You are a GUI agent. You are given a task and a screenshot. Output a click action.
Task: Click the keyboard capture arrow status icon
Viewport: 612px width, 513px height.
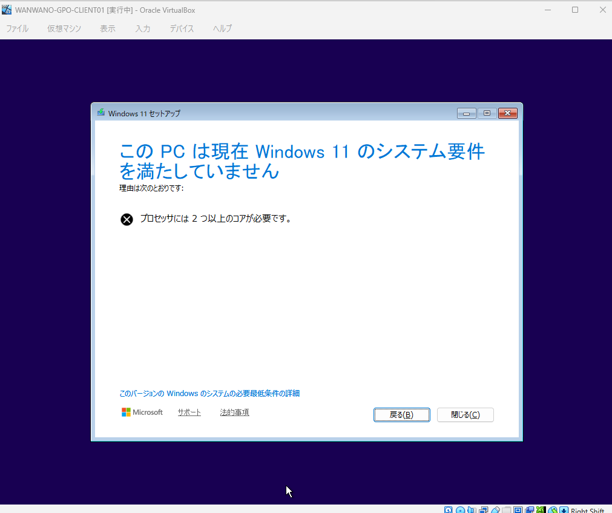click(x=564, y=510)
